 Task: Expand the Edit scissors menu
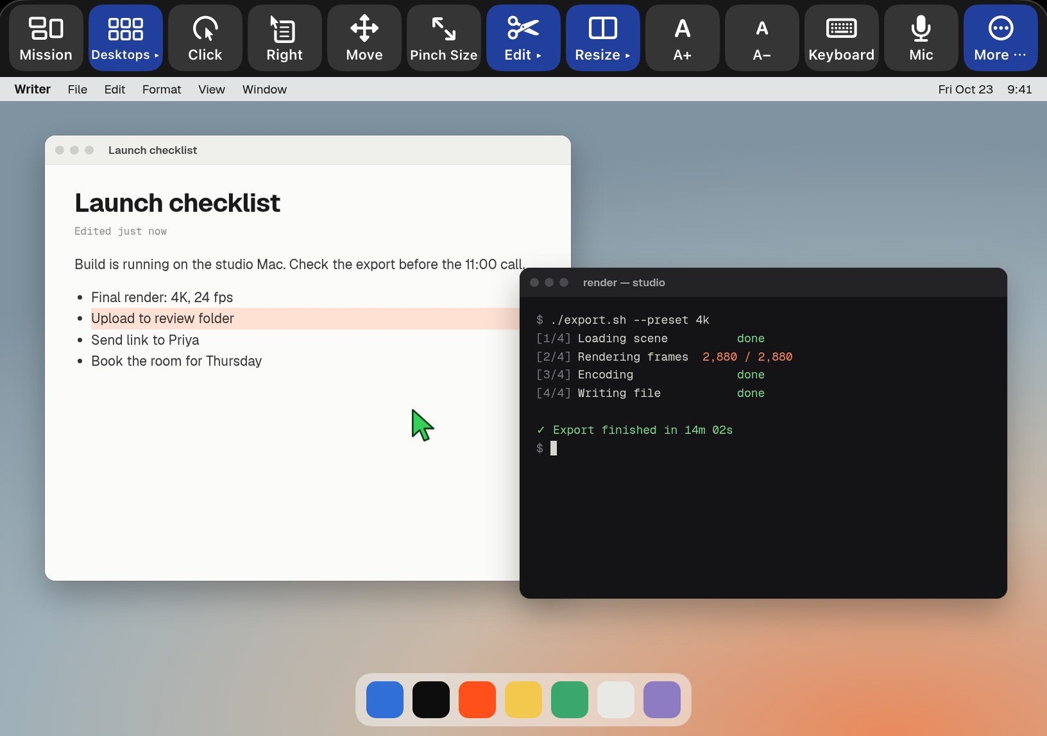pyautogui.click(x=523, y=38)
